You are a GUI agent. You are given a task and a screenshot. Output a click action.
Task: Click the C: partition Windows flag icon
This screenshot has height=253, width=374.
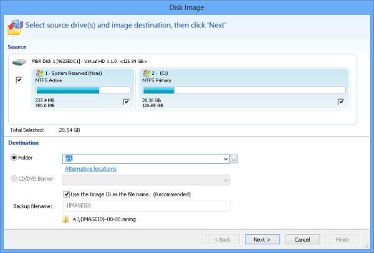[147, 75]
